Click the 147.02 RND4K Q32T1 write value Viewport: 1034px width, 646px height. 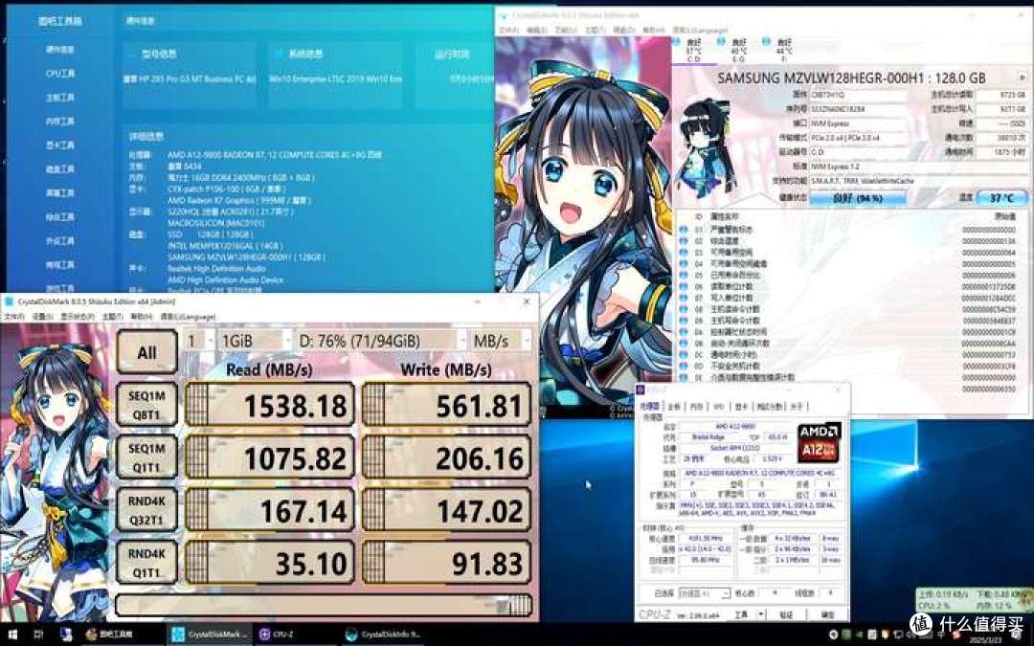(446, 509)
